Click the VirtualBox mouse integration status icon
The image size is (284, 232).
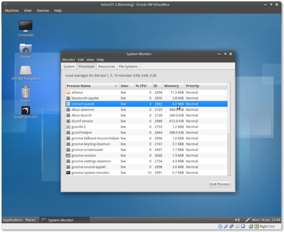pyautogui.click(x=251, y=226)
